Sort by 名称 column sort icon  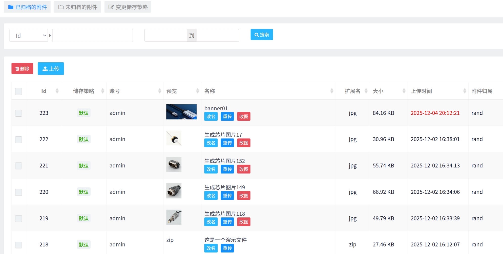(x=331, y=91)
